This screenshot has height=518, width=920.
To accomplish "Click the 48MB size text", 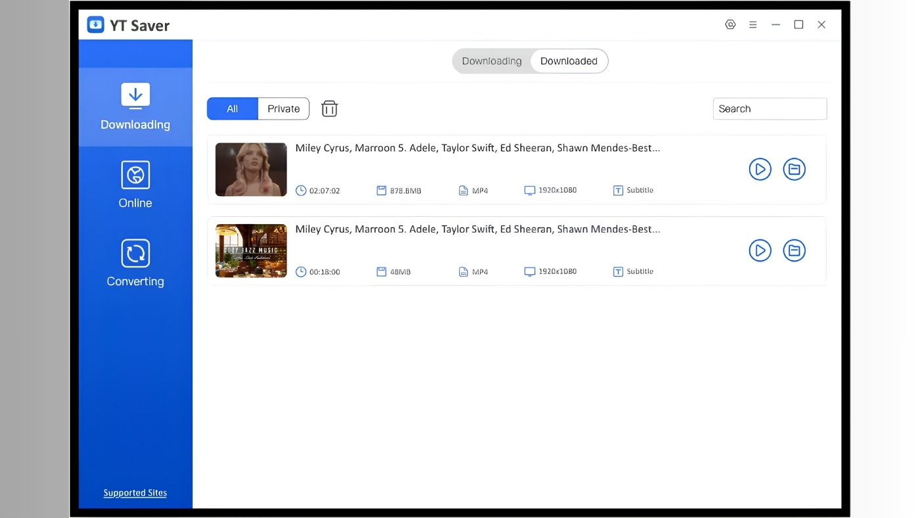I will 400,271.
